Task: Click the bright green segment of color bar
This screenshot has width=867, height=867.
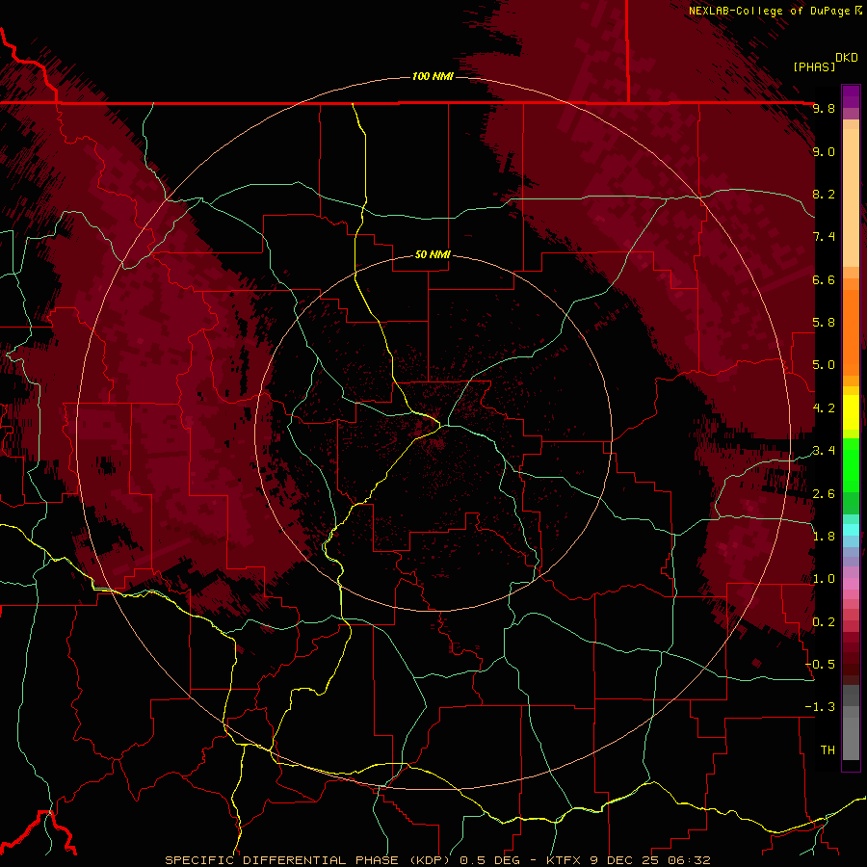Action: click(851, 464)
